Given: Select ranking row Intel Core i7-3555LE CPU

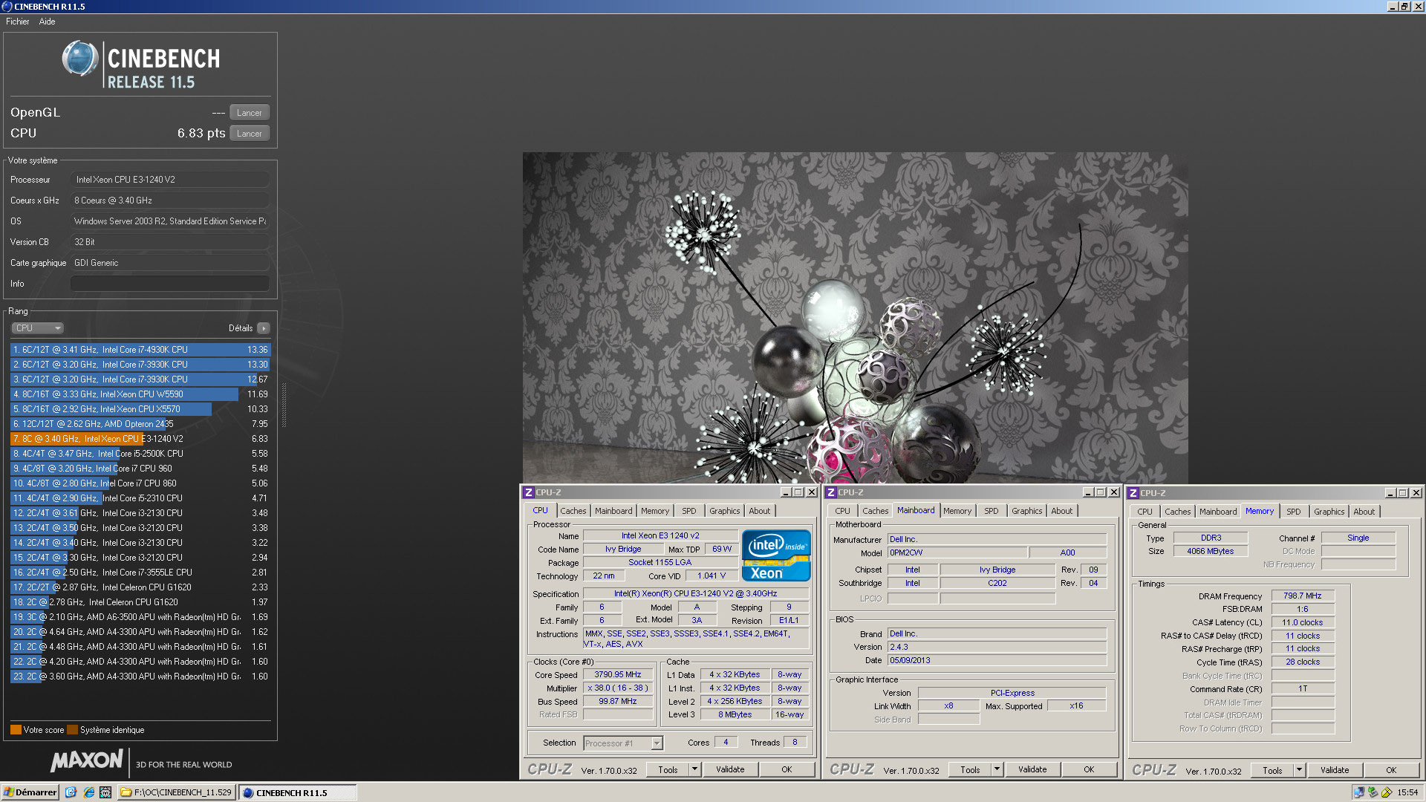Looking at the screenshot, I should [x=140, y=573].
